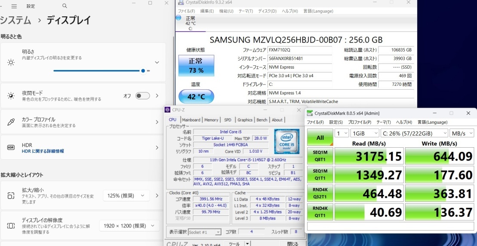Click the HDR badge icon
The width and height of the screenshot is (477, 246).
click(11, 148)
